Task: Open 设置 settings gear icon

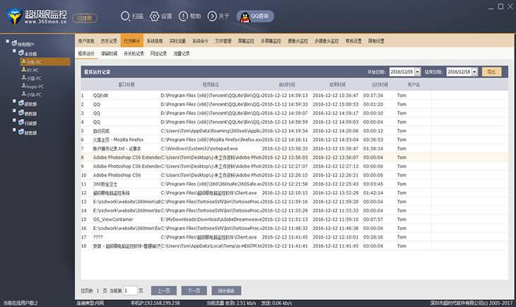Action: pyautogui.click(x=154, y=16)
